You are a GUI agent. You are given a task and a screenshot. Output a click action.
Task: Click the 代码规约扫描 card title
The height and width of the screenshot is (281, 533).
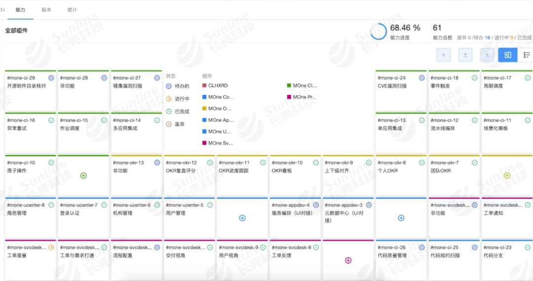click(445, 255)
